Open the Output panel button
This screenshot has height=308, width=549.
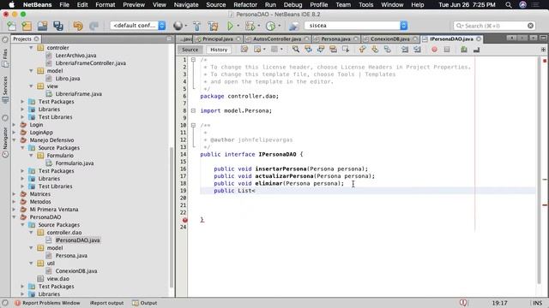(145, 303)
